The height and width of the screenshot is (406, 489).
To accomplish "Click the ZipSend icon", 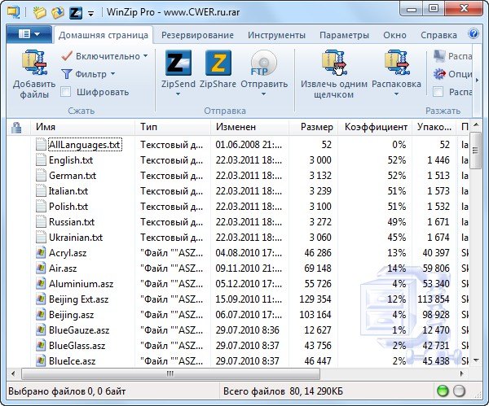I will pos(178,62).
